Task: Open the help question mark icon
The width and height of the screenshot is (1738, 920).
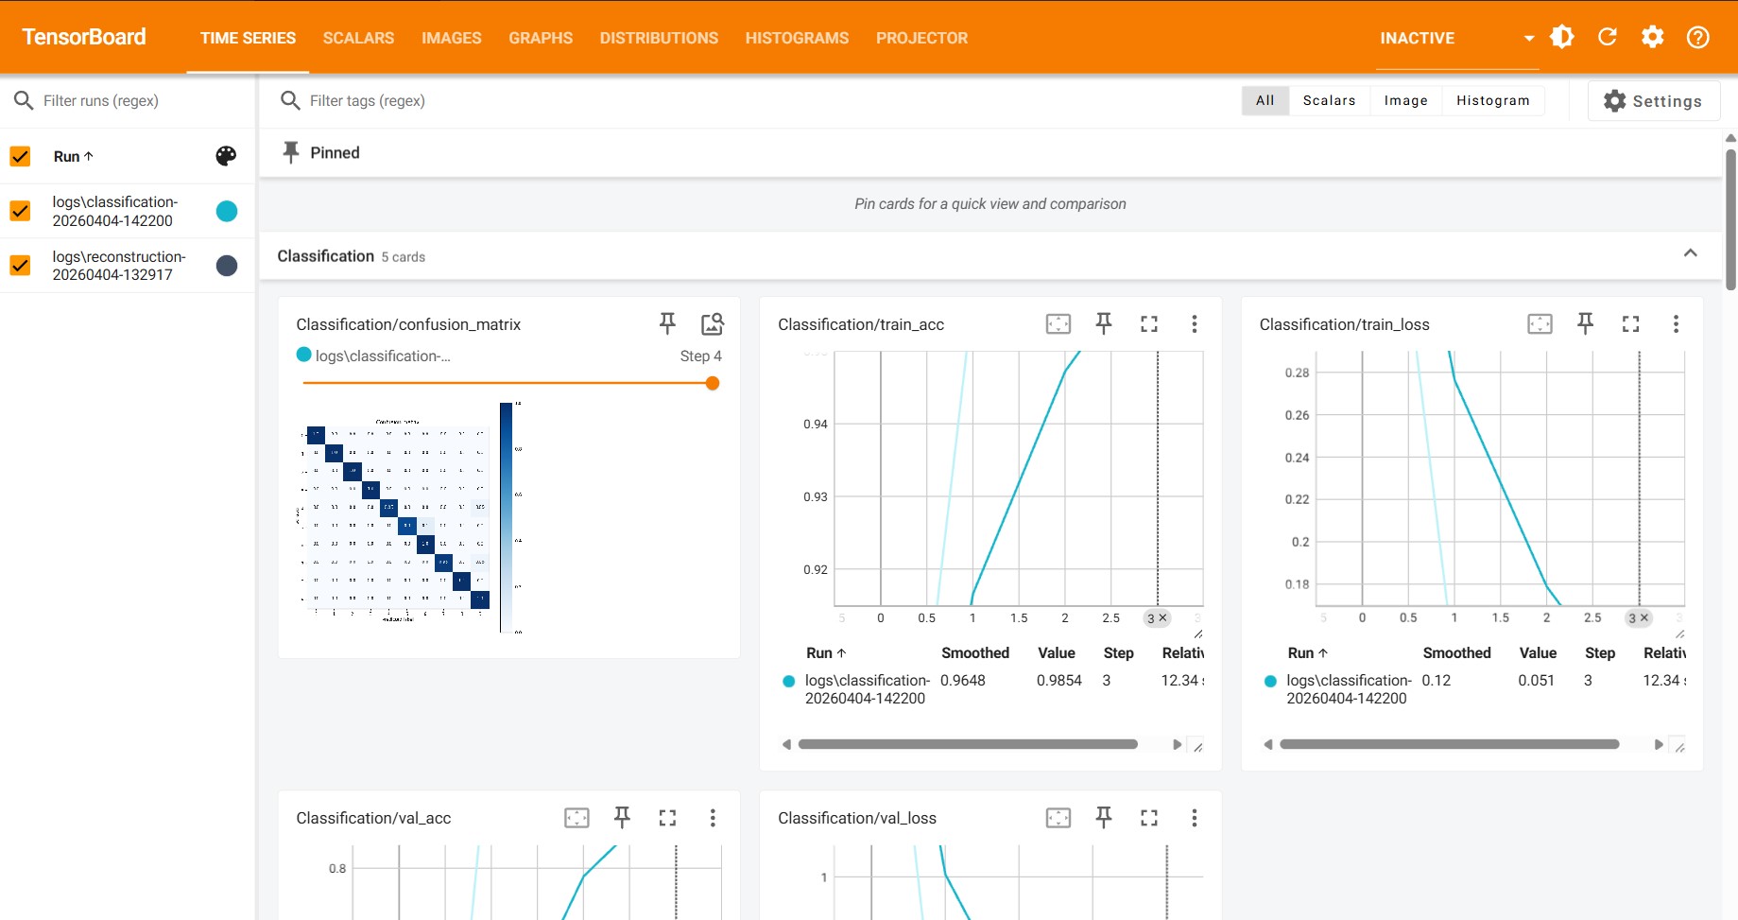Action: (1697, 37)
